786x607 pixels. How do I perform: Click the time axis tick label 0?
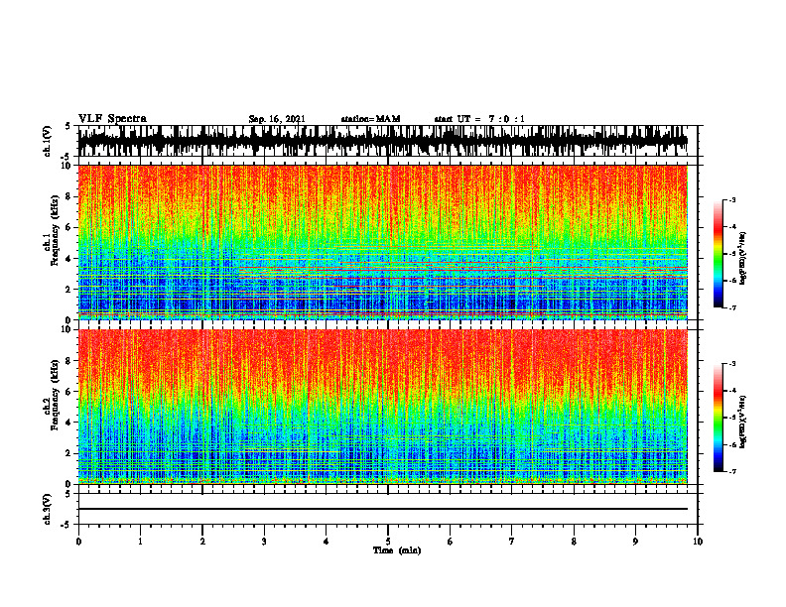click(x=78, y=542)
